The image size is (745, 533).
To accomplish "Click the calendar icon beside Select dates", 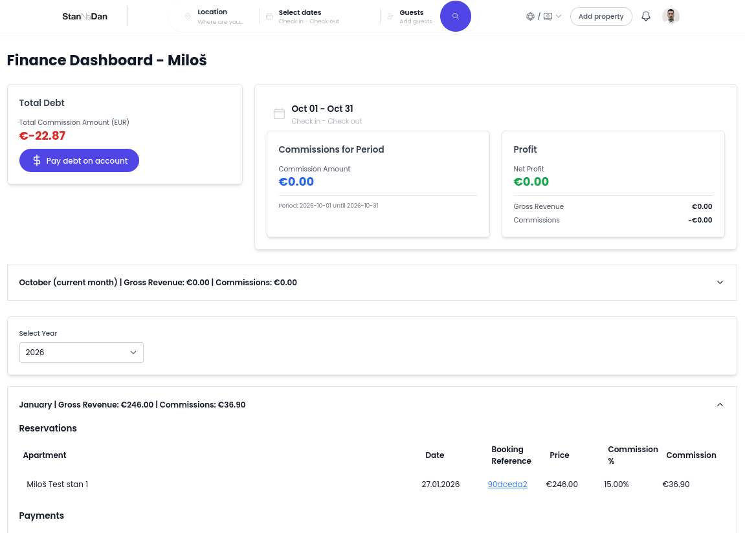I will pyautogui.click(x=269, y=16).
